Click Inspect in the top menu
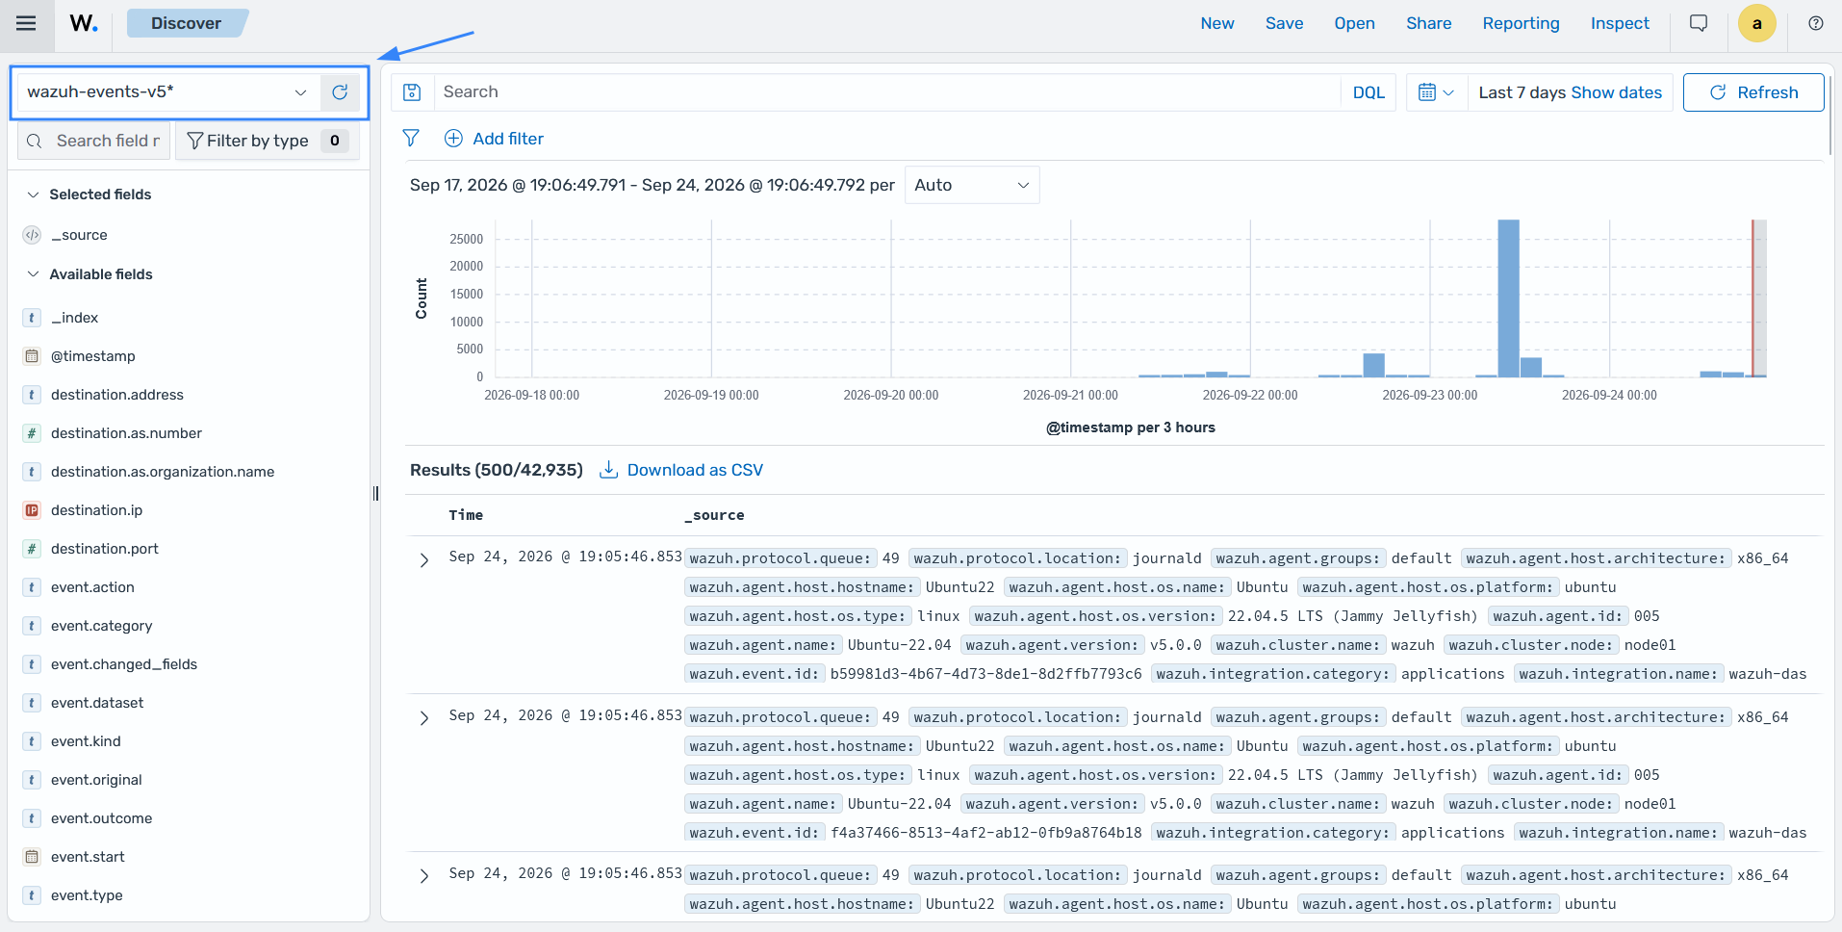The height and width of the screenshot is (932, 1842). click(1620, 23)
